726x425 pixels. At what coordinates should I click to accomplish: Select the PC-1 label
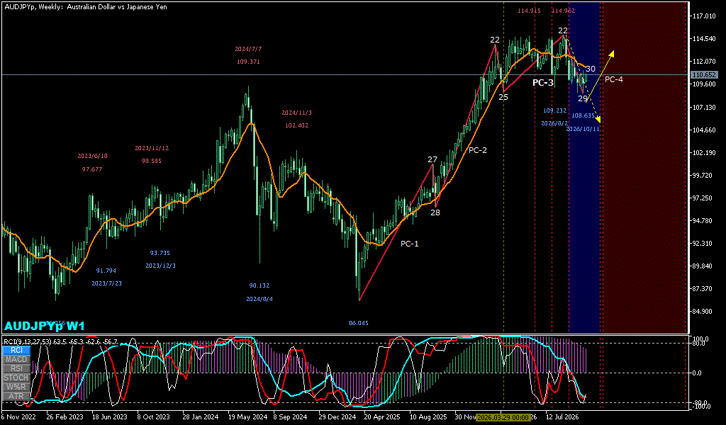(x=409, y=244)
